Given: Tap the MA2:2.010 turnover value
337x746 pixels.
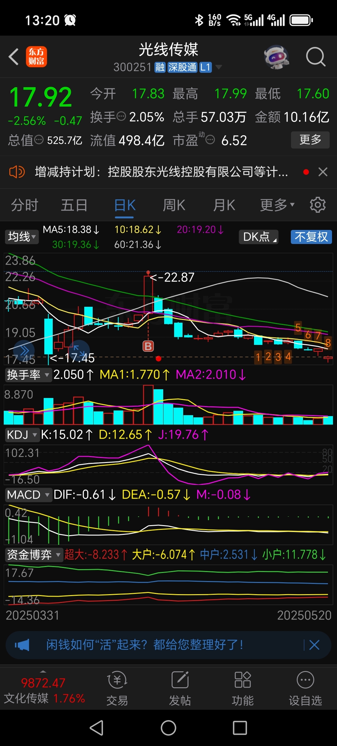Looking at the screenshot, I should [x=211, y=374].
